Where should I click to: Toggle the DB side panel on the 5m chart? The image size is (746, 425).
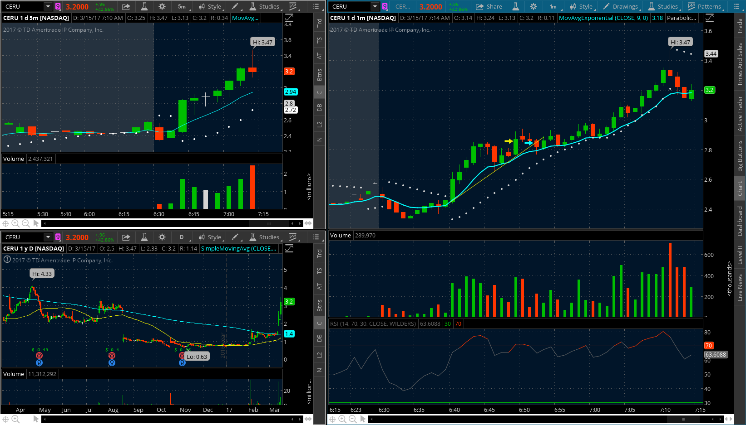click(x=320, y=107)
